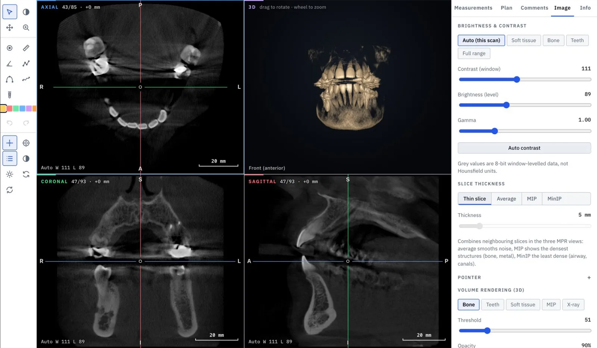Choose the Bone brightness preset
Viewport: 597px width, 348px height.
coord(553,40)
